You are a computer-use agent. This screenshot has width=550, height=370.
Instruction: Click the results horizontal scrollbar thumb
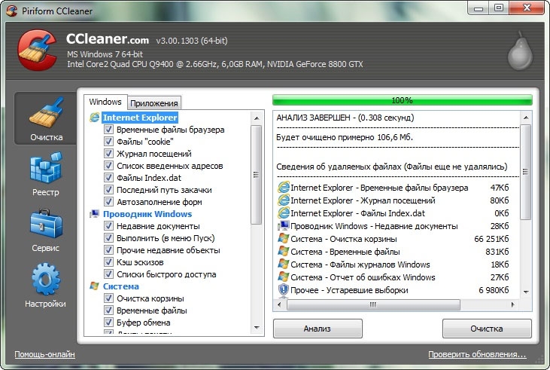[372, 304]
